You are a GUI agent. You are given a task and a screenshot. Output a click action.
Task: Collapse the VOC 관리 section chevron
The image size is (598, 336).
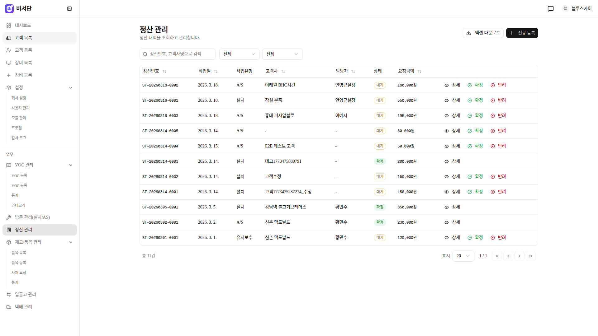click(71, 165)
